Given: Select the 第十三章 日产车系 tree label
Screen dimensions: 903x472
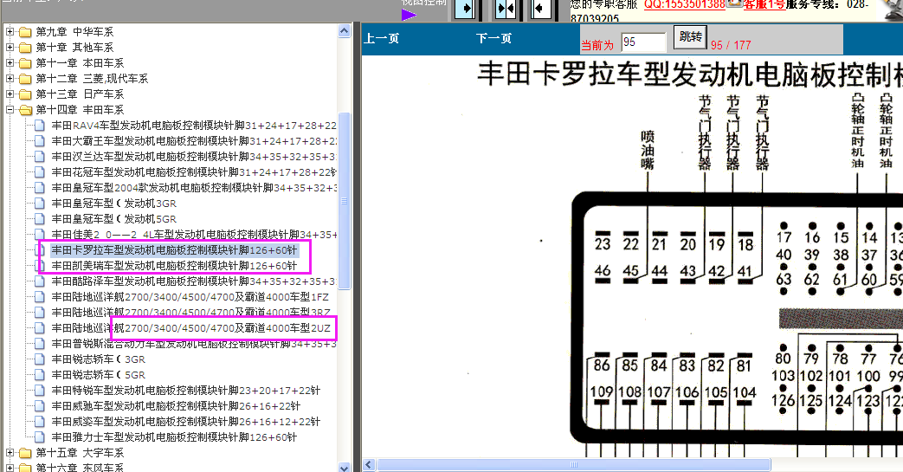Looking at the screenshot, I should coord(80,94).
